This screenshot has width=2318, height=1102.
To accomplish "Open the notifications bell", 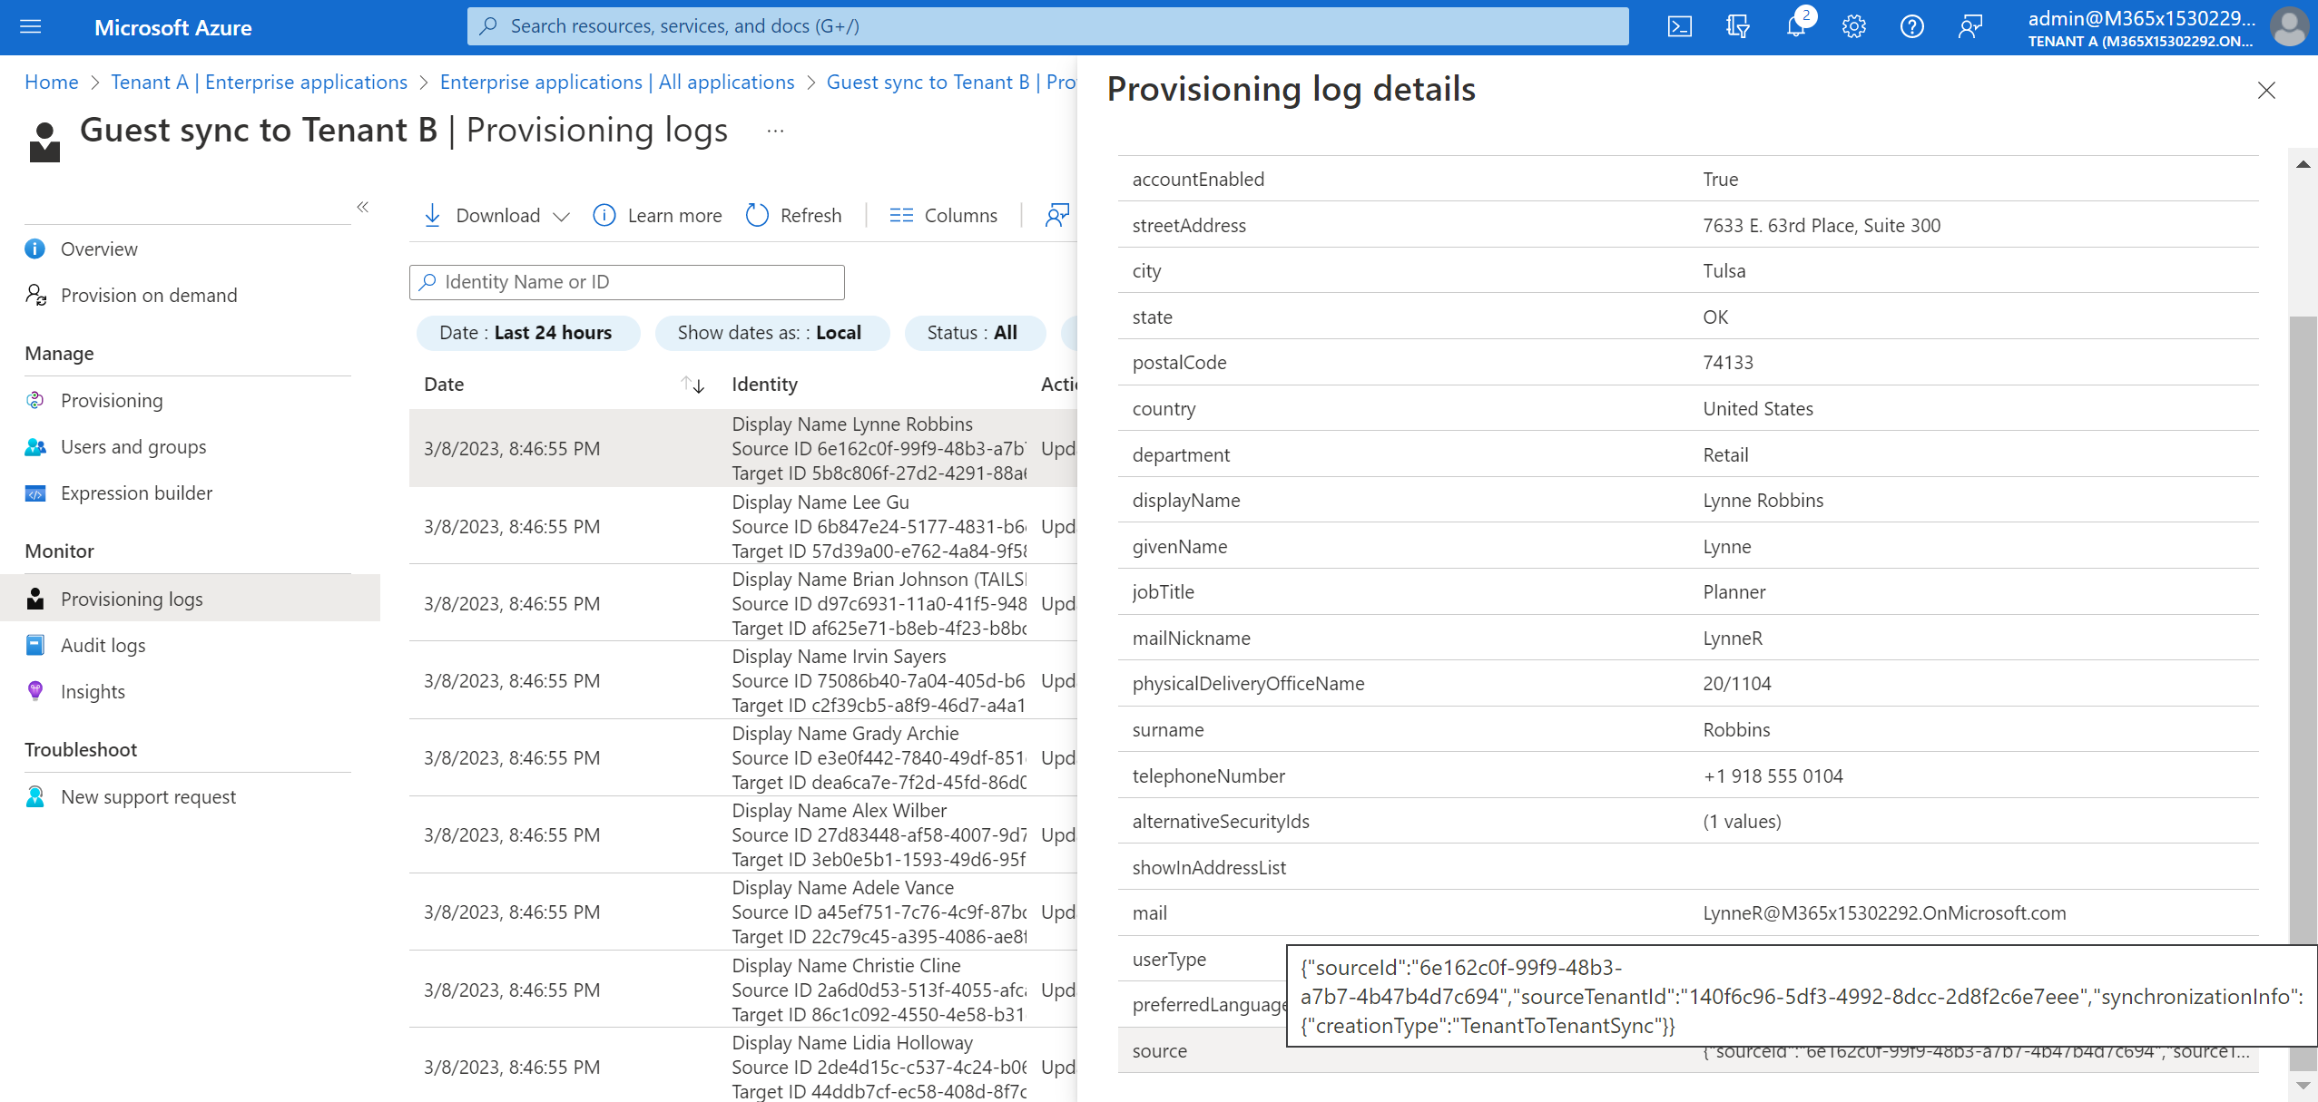I will (x=1795, y=26).
